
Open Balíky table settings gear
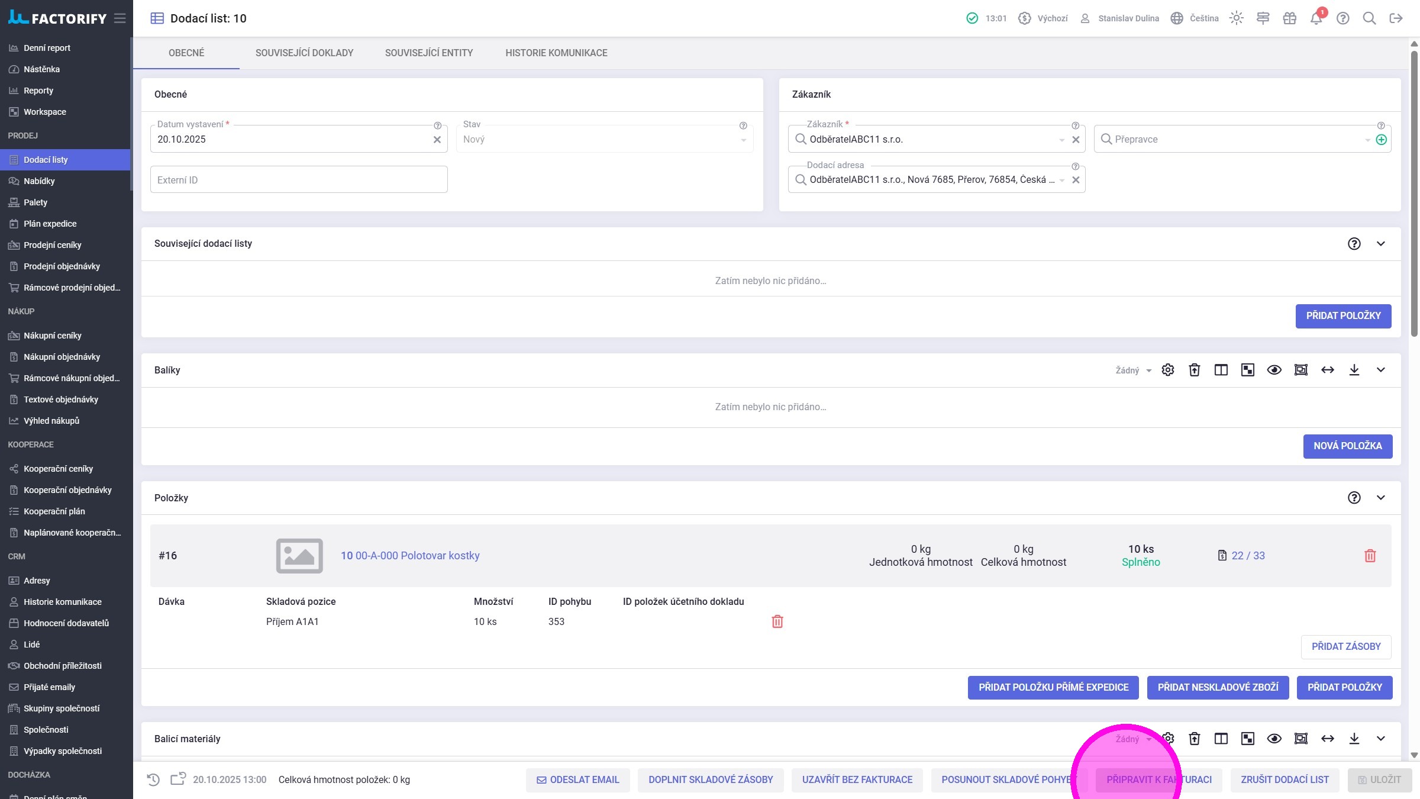(x=1167, y=370)
